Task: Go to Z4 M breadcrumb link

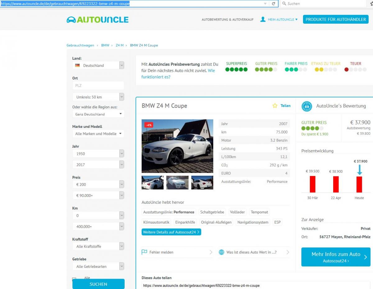Action: click(x=119, y=45)
